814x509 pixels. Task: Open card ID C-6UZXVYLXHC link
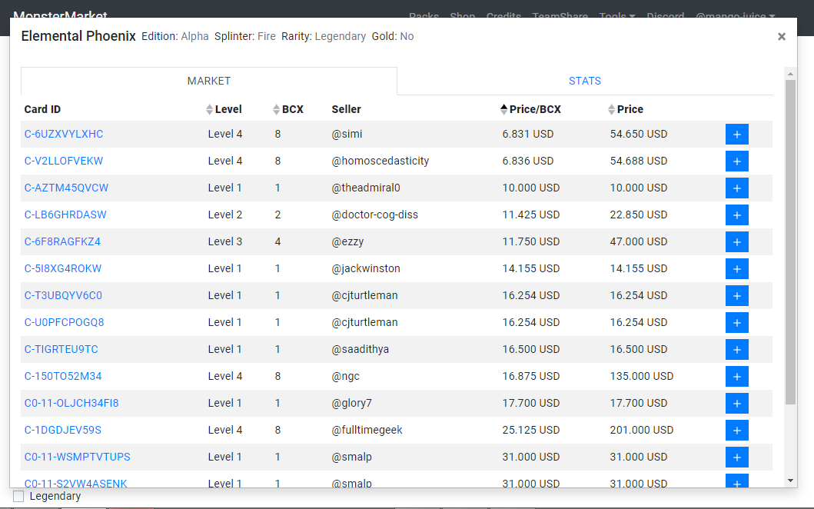click(64, 134)
